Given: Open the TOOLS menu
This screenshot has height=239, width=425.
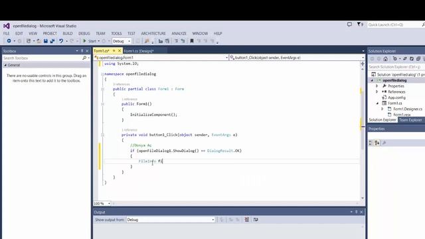Looking at the screenshot, I should pyautogui.click(x=116, y=33).
